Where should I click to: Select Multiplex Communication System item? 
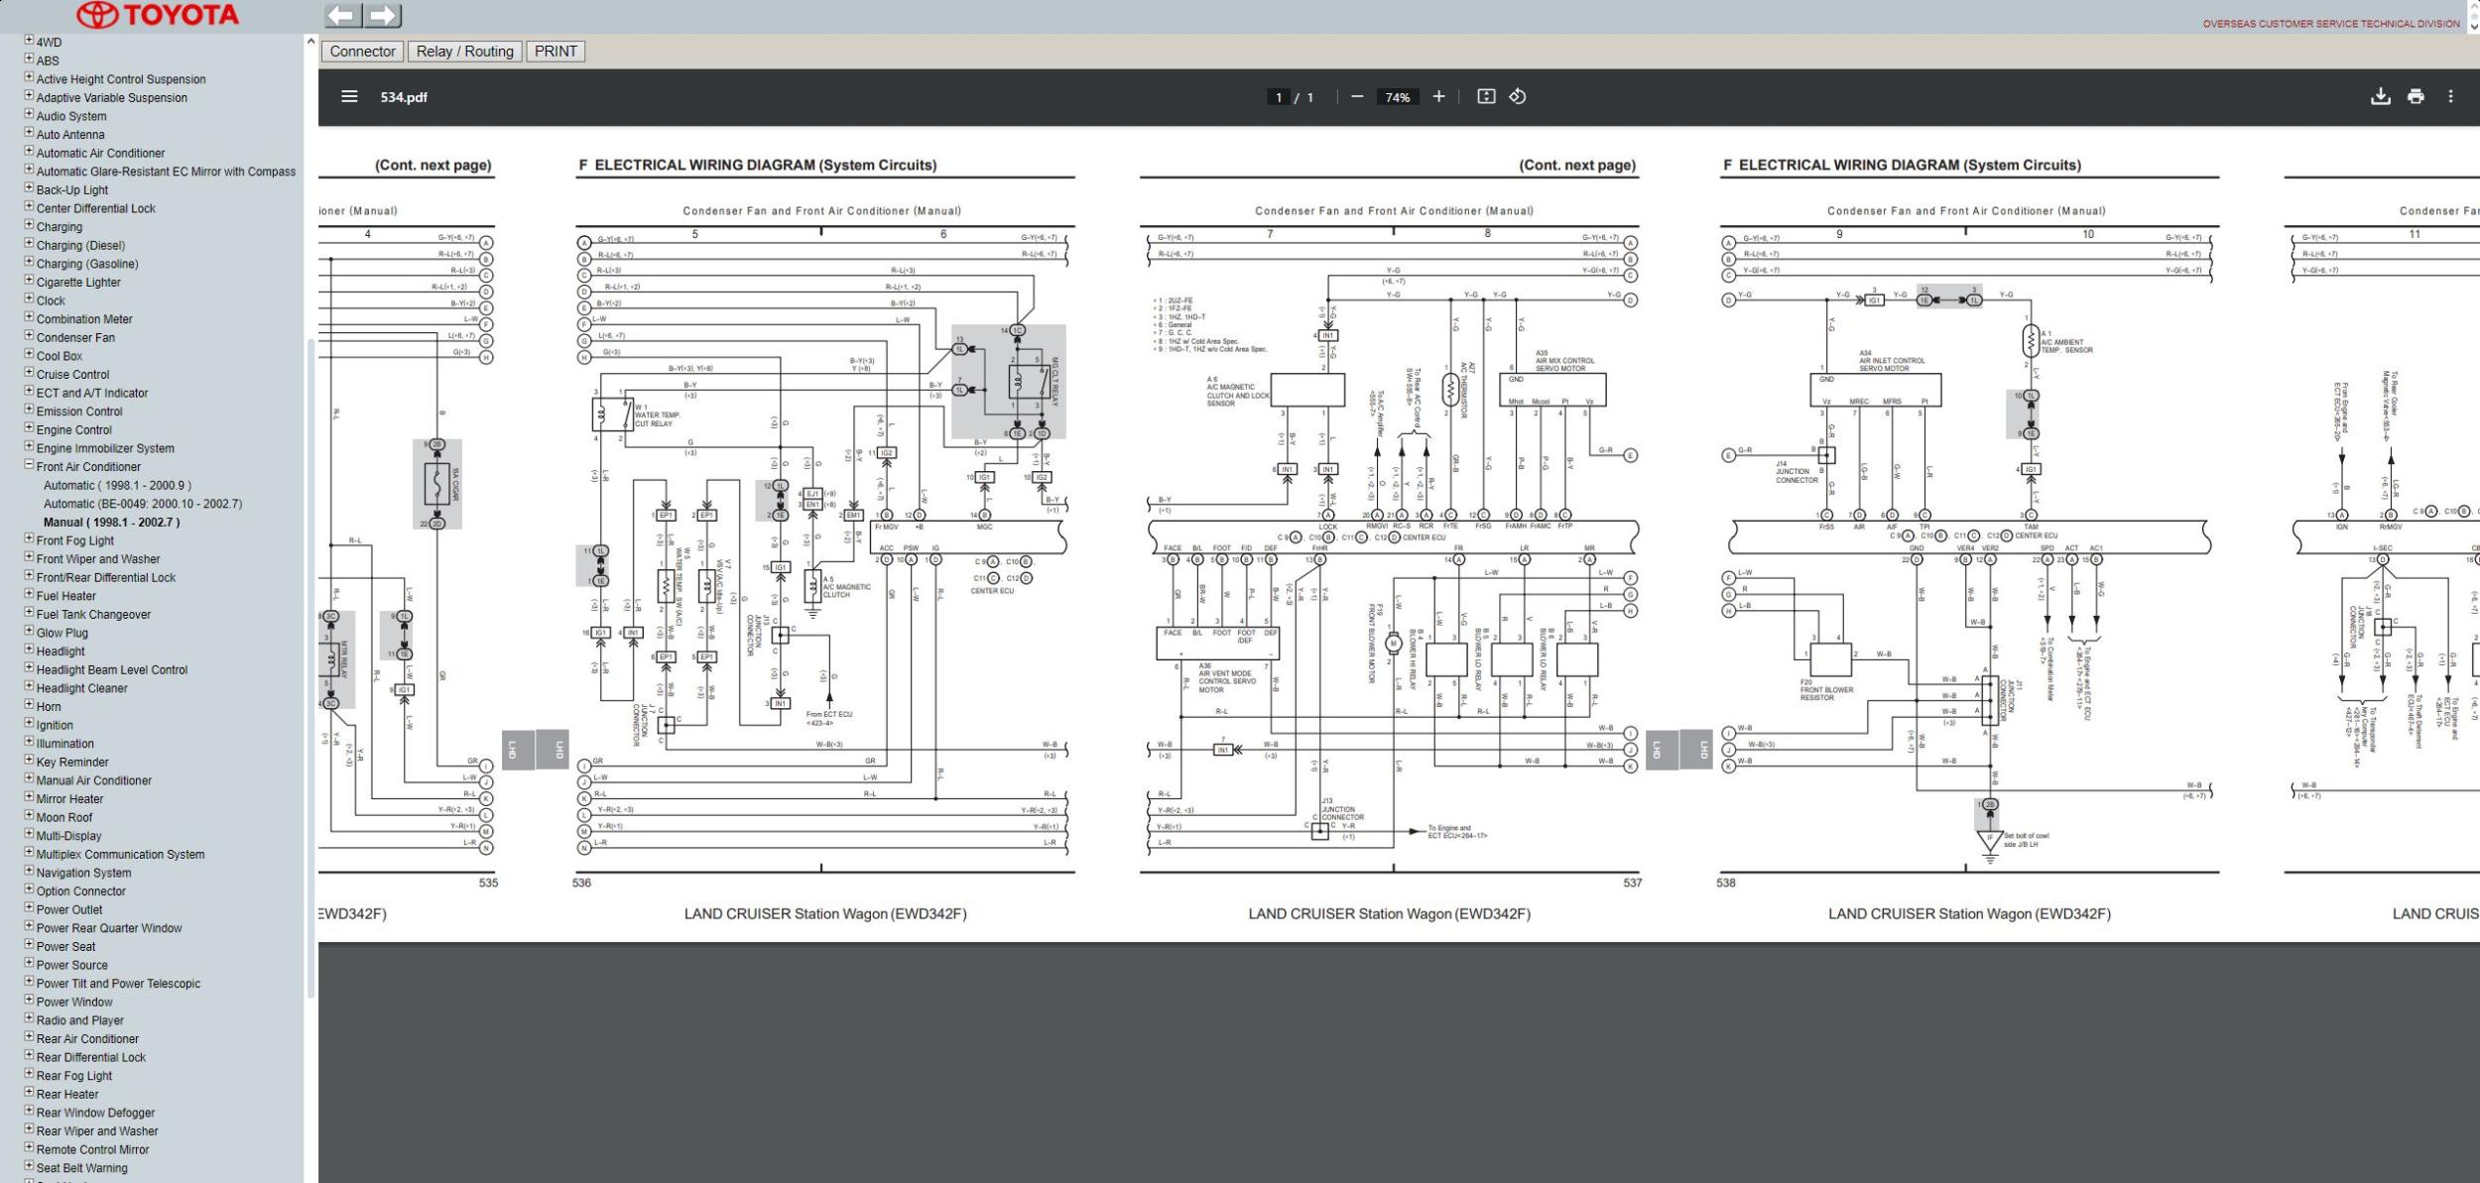click(x=121, y=855)
